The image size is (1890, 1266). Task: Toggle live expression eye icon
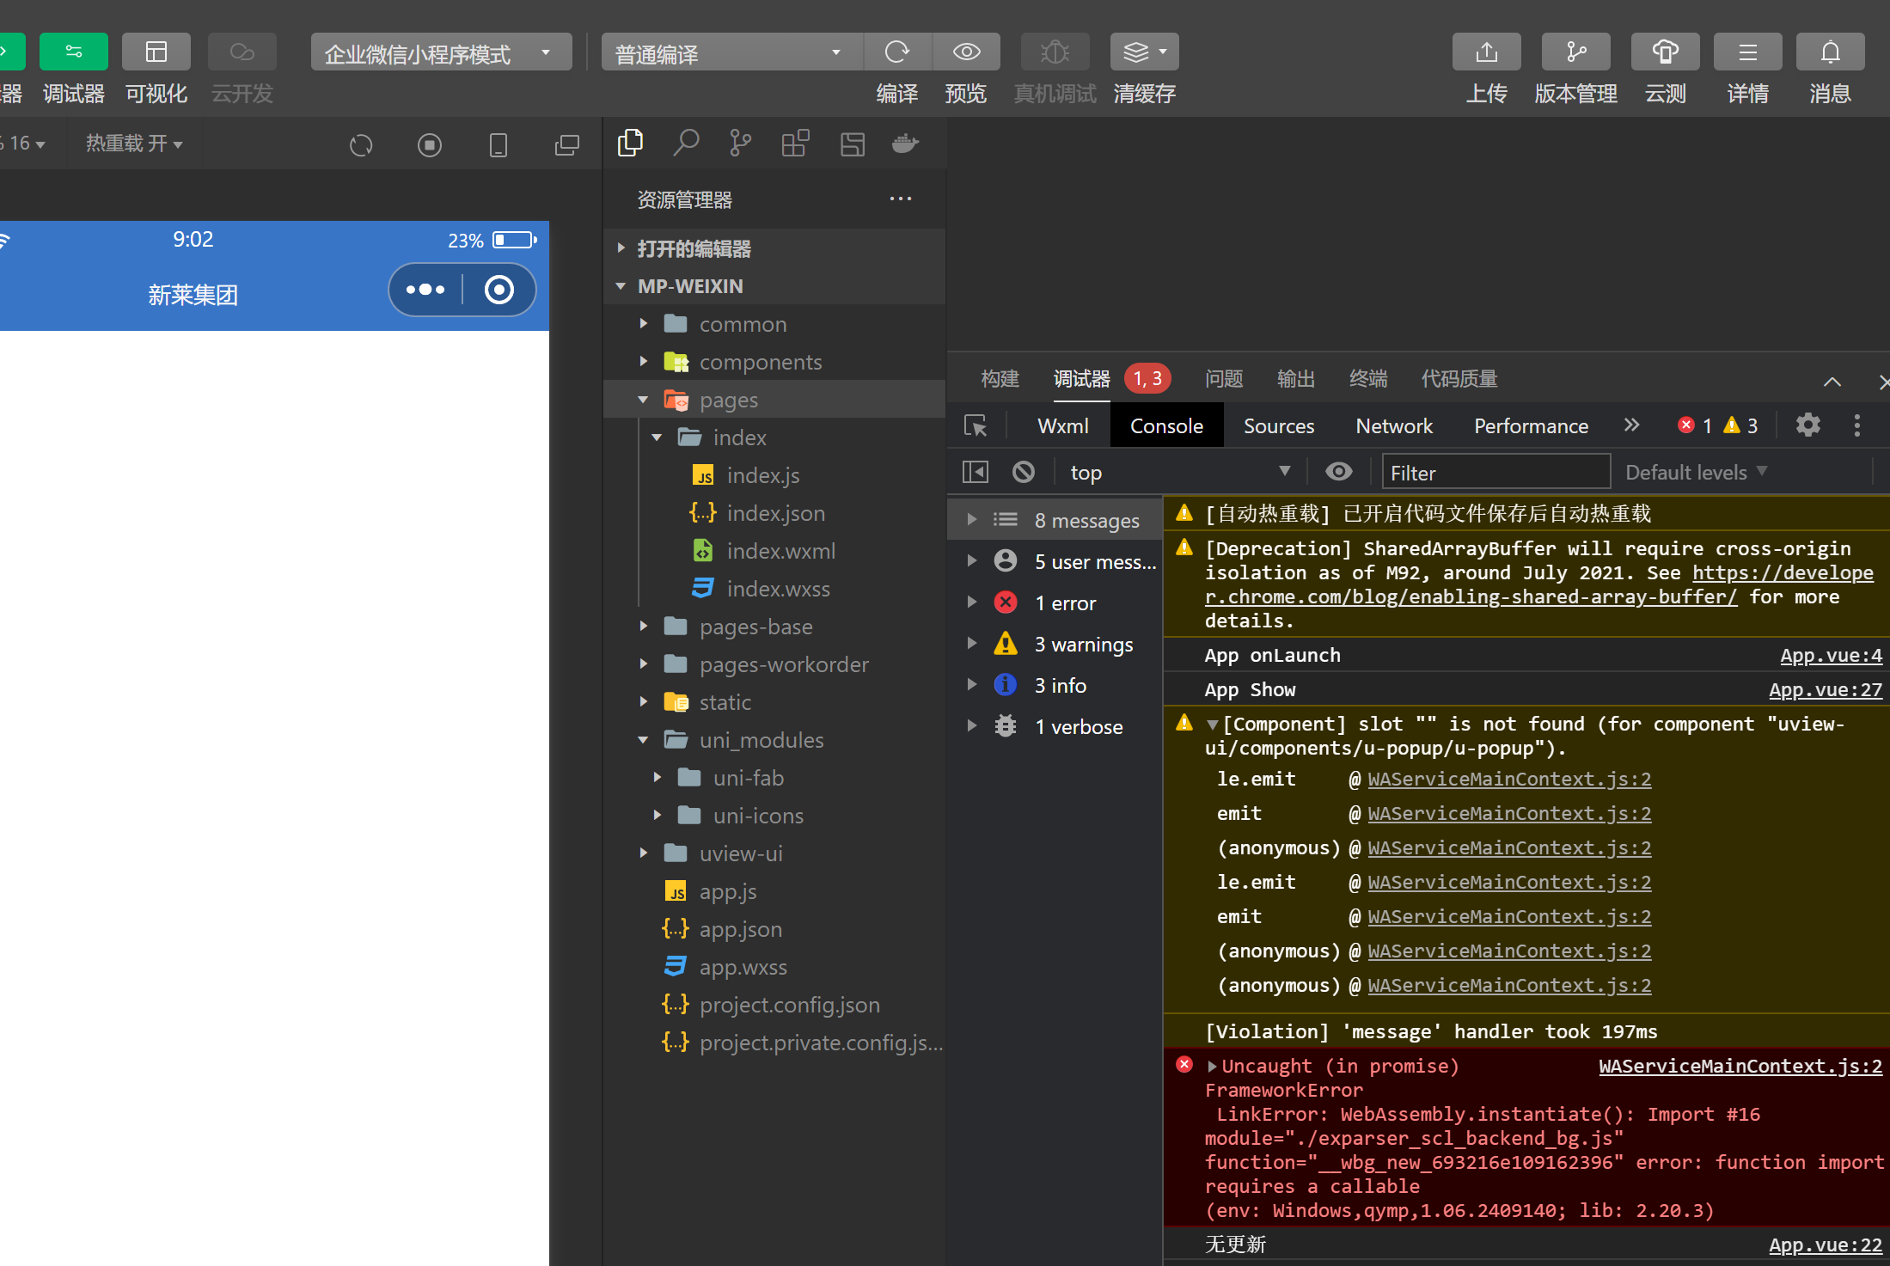(x=1338, y=472)
